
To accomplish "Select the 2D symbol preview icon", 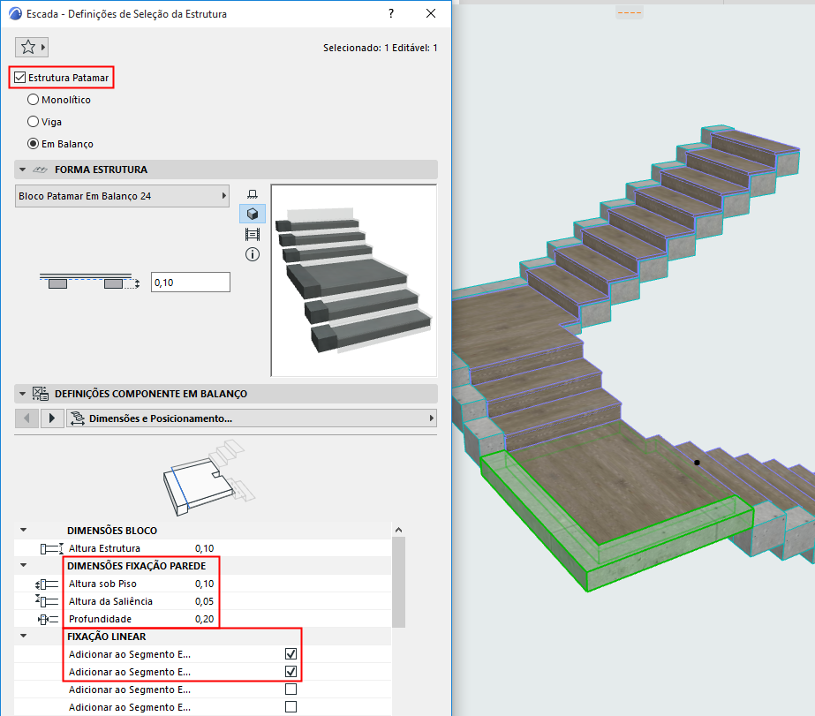I will [253, 193].
